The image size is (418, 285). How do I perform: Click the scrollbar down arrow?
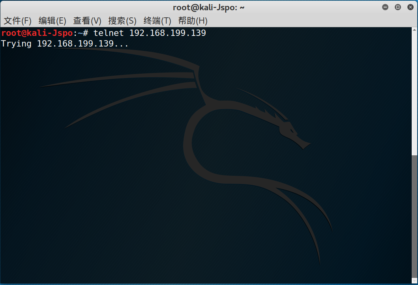click(x=414, y=281)
